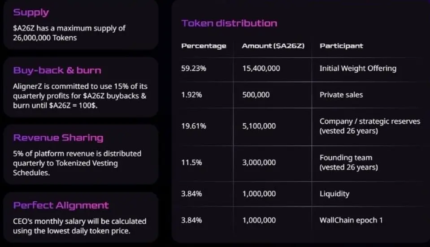Click the Revenue Sharing heading
Screen dimensions: 430x247
pyautogui.click(x=58, y=138)
